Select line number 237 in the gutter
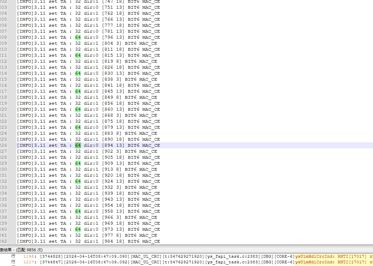This screenshot has height=266, width=373. (x=3, y=211)
